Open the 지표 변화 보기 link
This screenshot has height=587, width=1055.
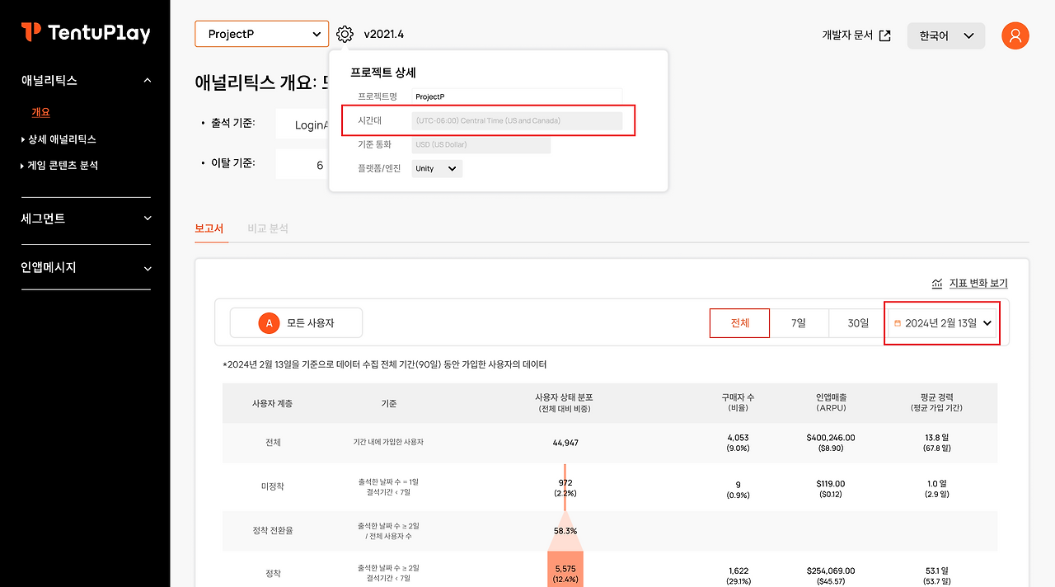(978, 283)
